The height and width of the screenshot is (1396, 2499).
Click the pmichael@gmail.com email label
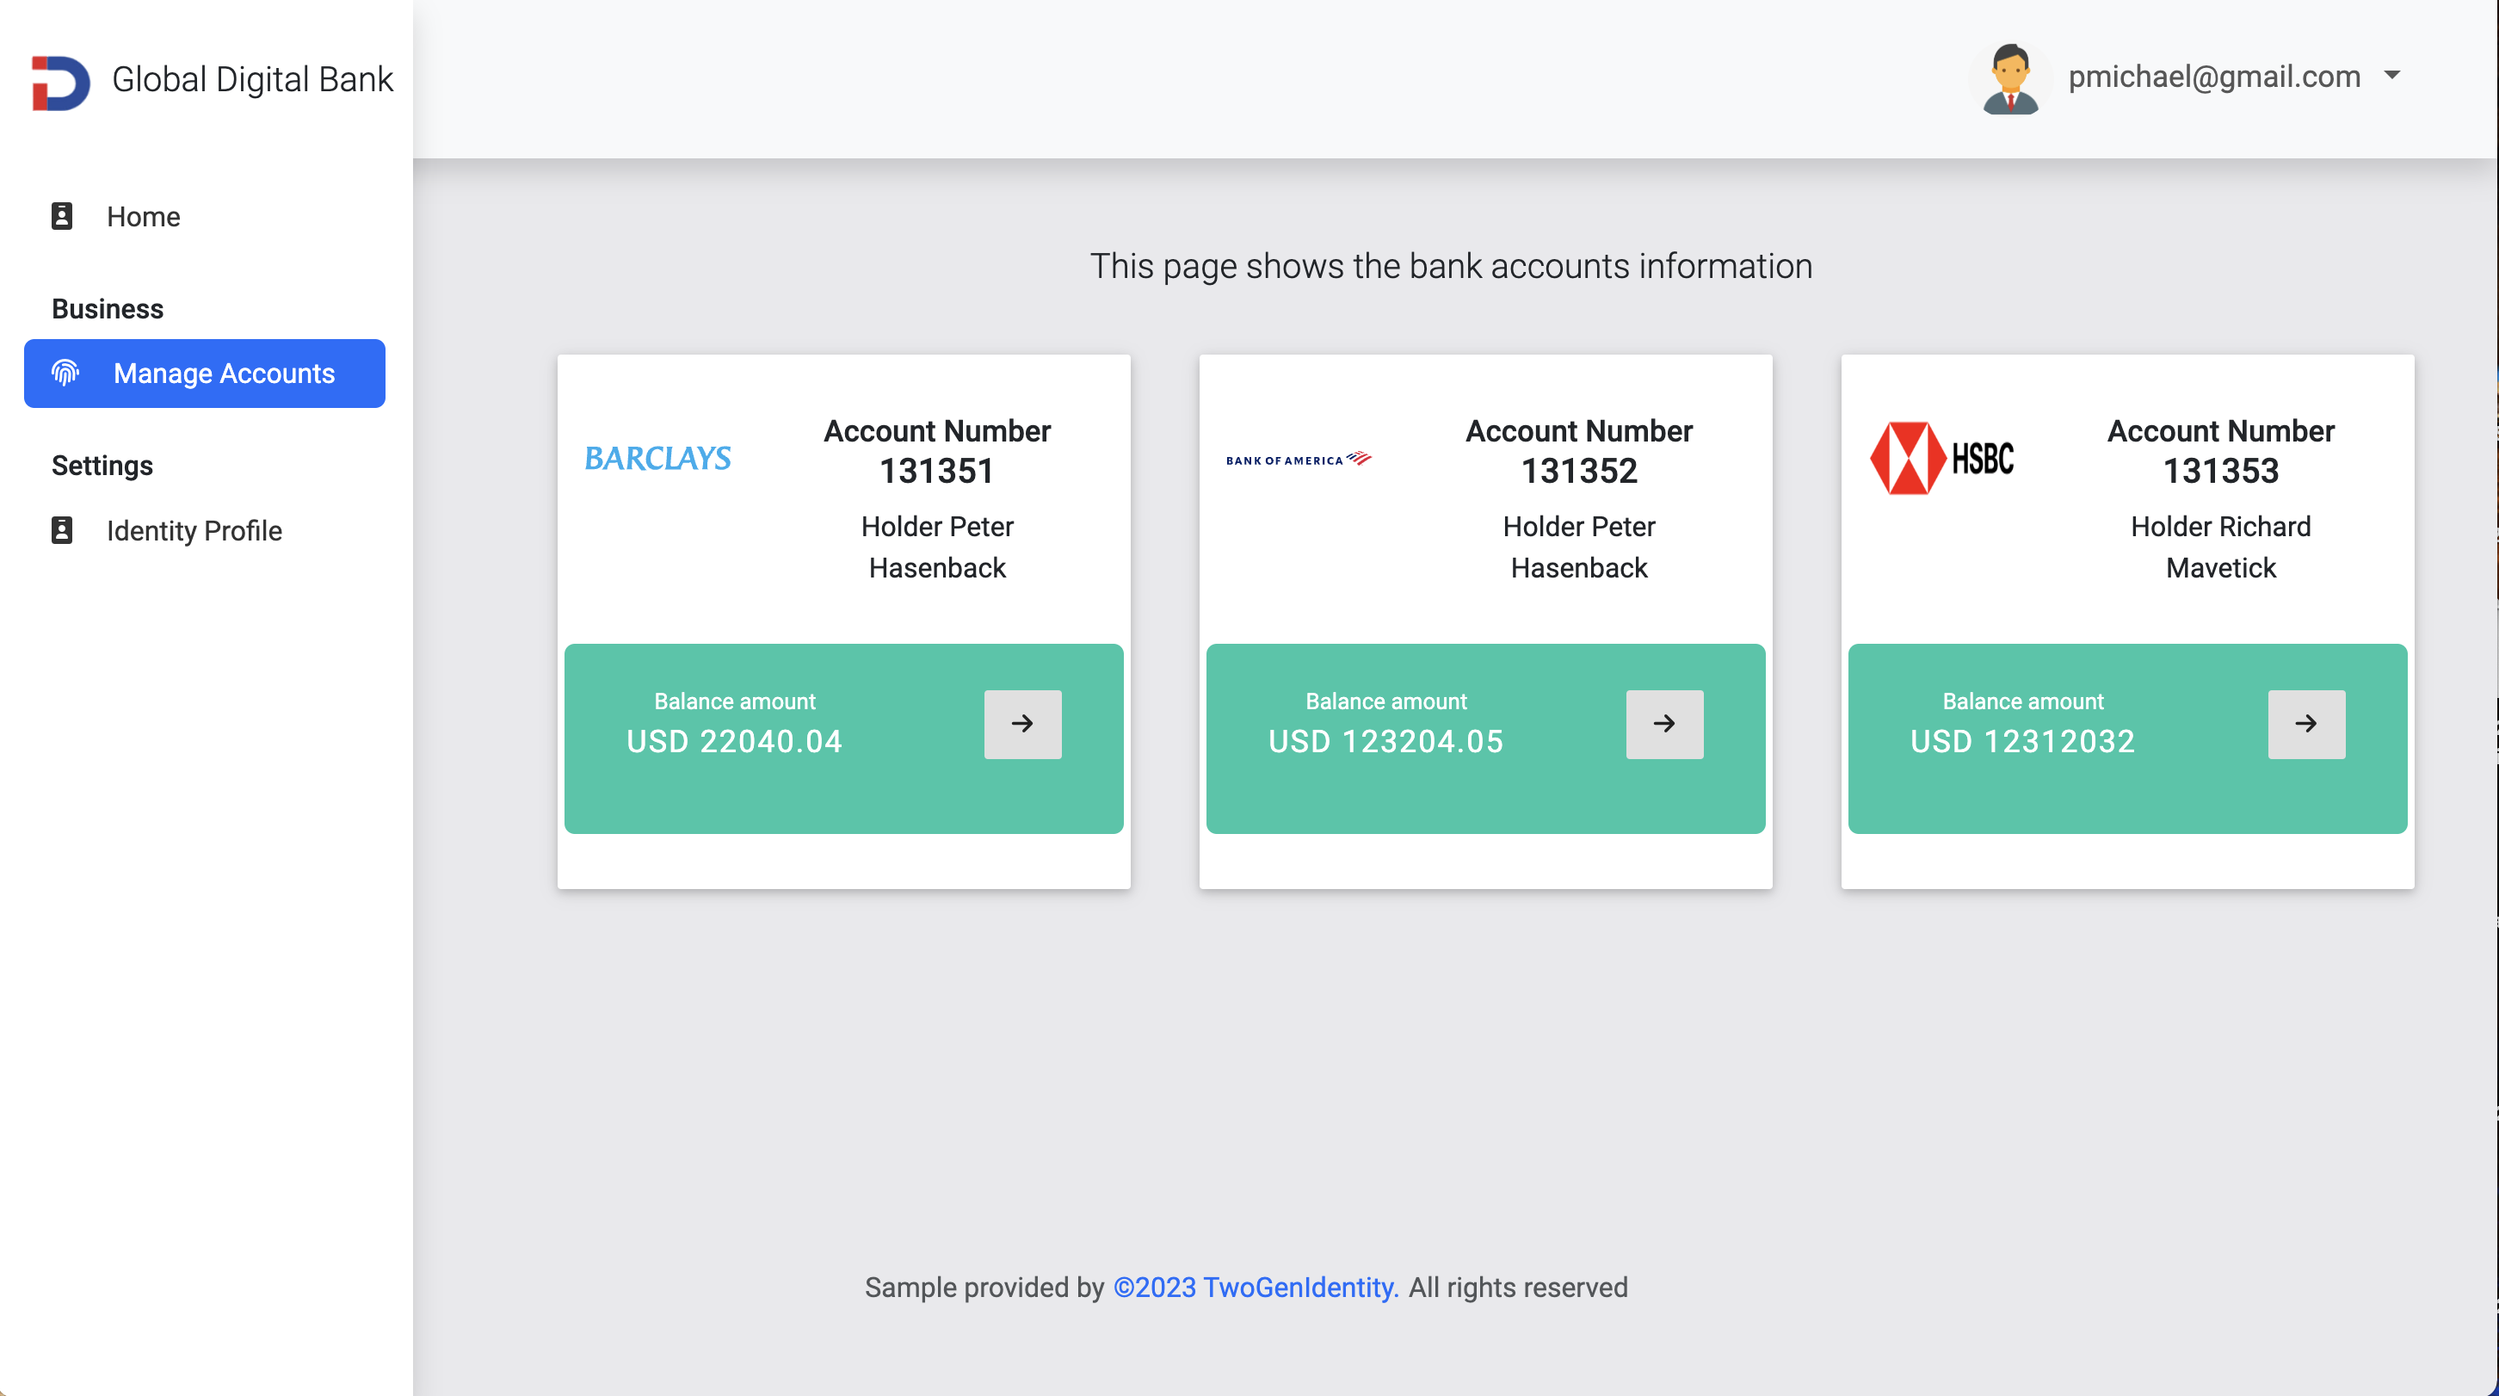pyautogui.click(x=2214, y=77)
